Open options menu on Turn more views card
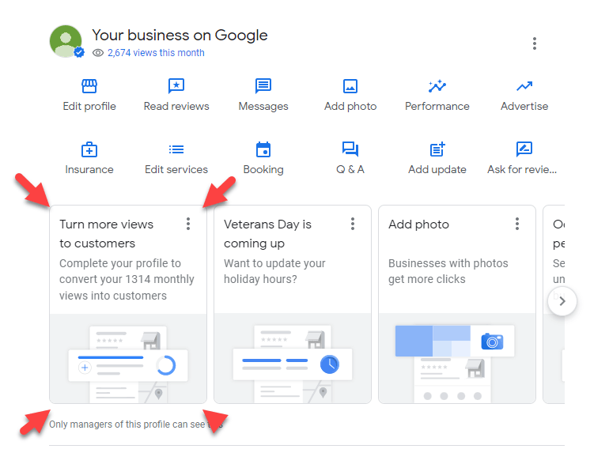The image size is (609, 449). pyautogui.click(x=188, y=224)
